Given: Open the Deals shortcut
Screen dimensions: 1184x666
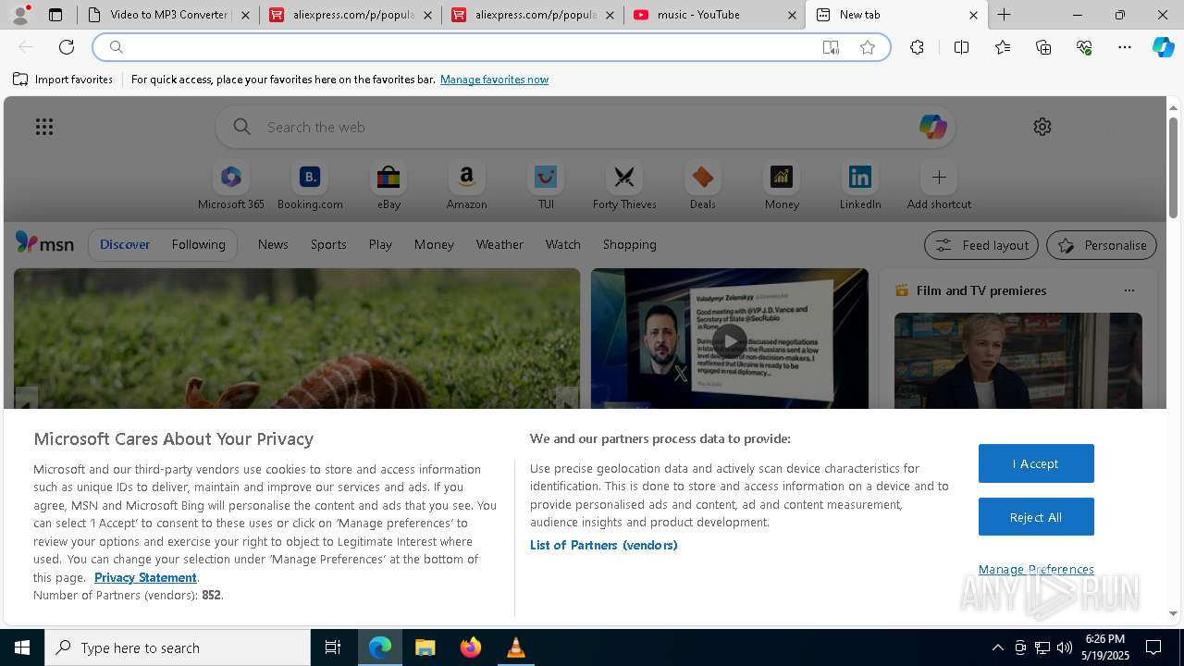Looking at the screenshot, I should click(703, 186).
